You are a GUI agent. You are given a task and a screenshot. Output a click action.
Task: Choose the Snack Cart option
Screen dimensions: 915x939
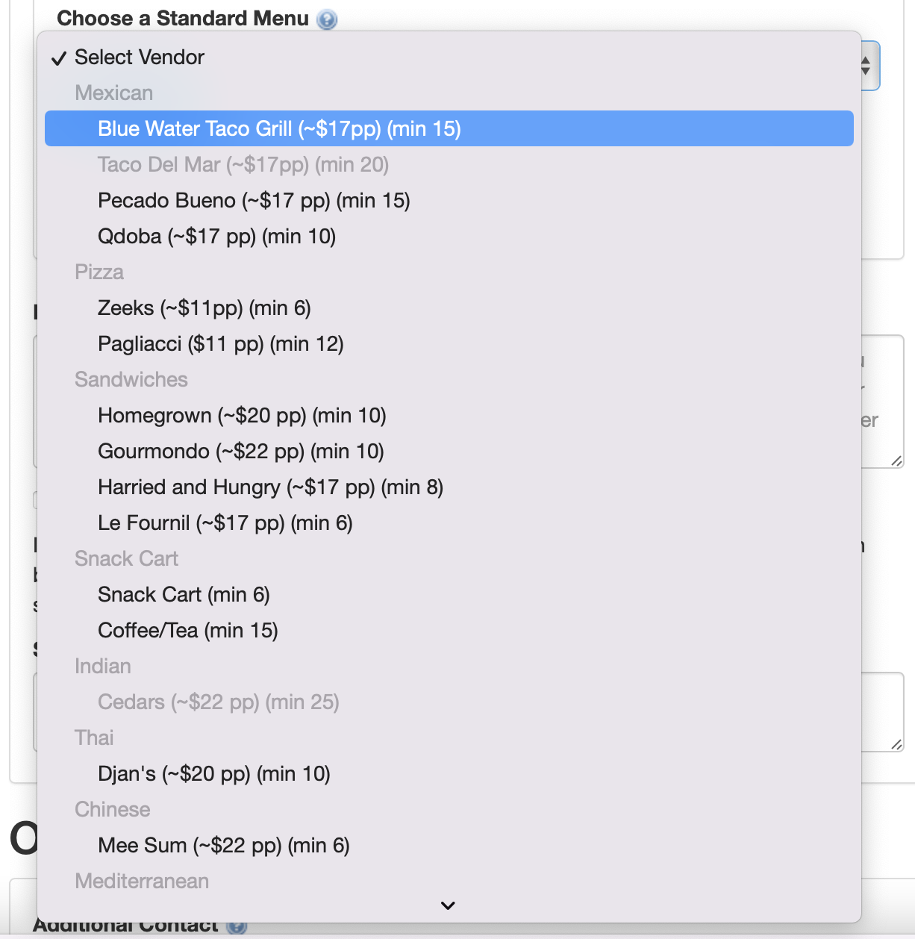[184, 594]
